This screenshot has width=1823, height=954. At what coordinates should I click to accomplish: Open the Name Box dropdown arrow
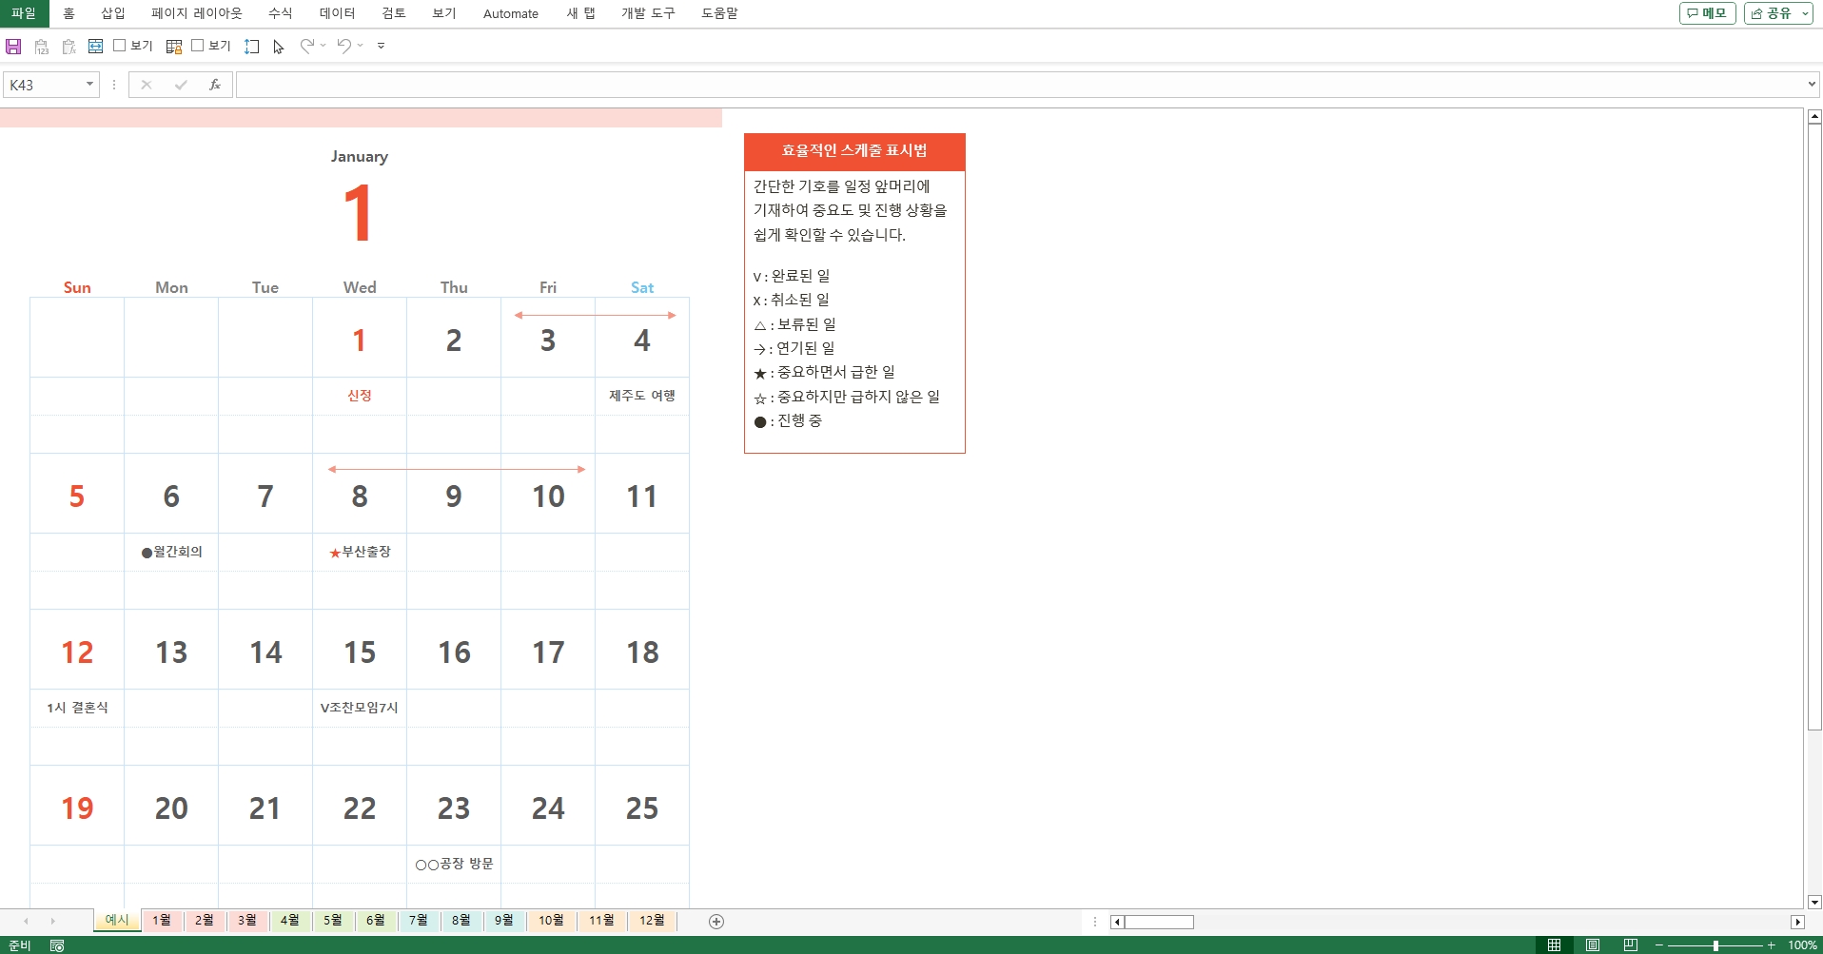point(89,85)
